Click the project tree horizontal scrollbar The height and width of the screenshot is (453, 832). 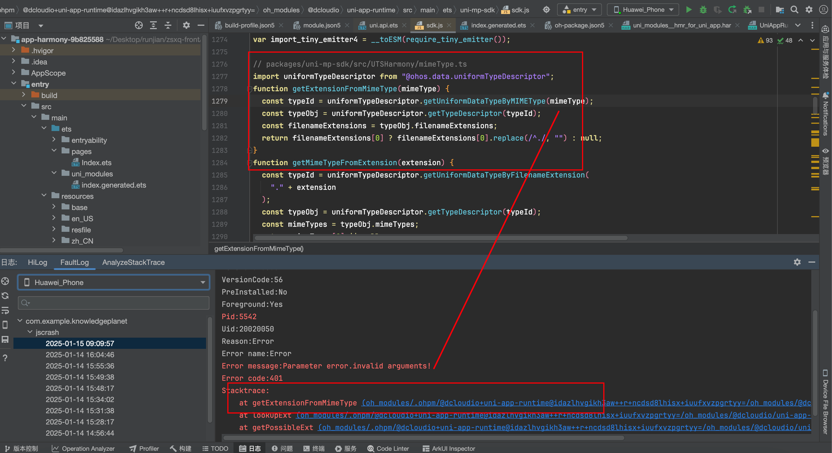click(61, 250)
